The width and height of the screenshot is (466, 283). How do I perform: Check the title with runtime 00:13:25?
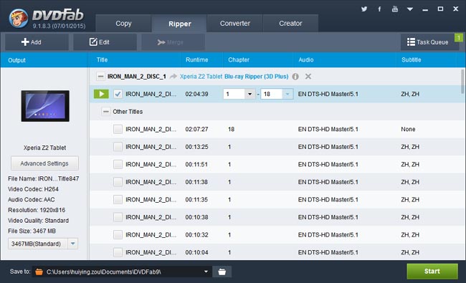pyautogui.click(x=118, y=147)
